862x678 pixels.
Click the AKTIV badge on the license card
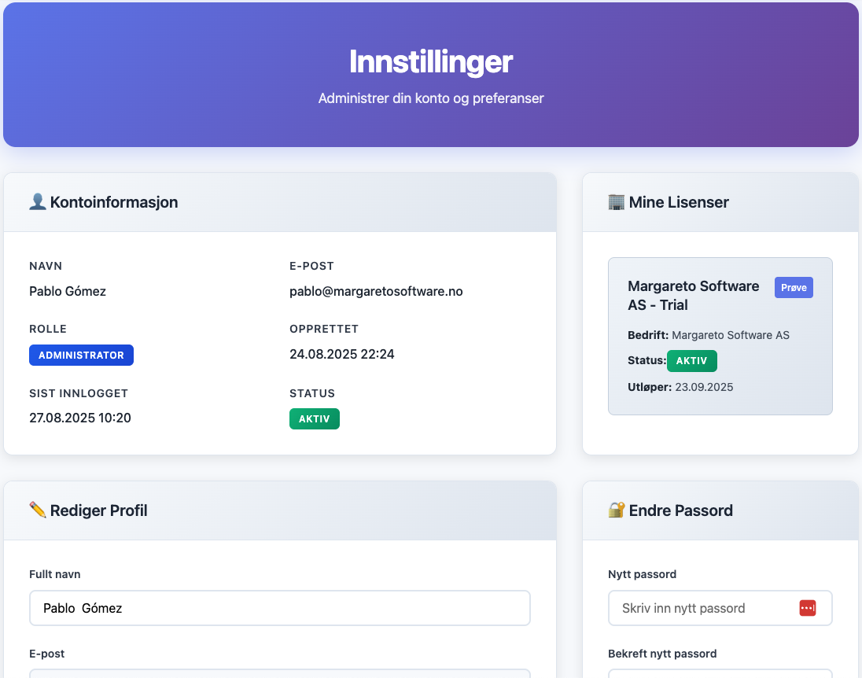(x=692, y=360)
